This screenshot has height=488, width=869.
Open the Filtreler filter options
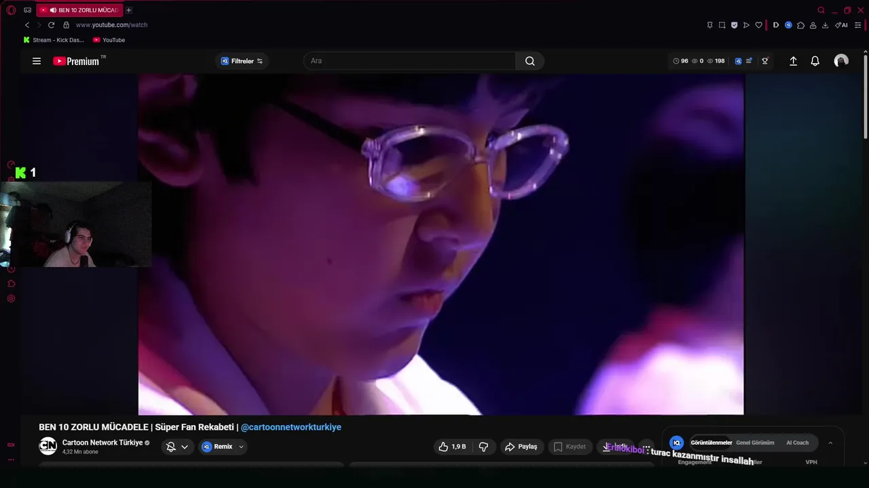[x=242, y=61]
